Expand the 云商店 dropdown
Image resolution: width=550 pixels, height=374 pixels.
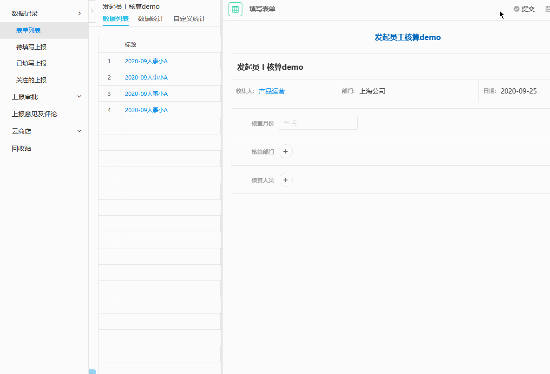coord(79,131)
